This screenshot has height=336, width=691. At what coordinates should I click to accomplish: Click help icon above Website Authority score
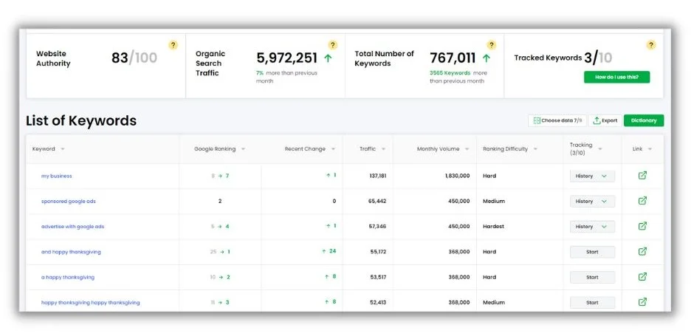[173, 45]
